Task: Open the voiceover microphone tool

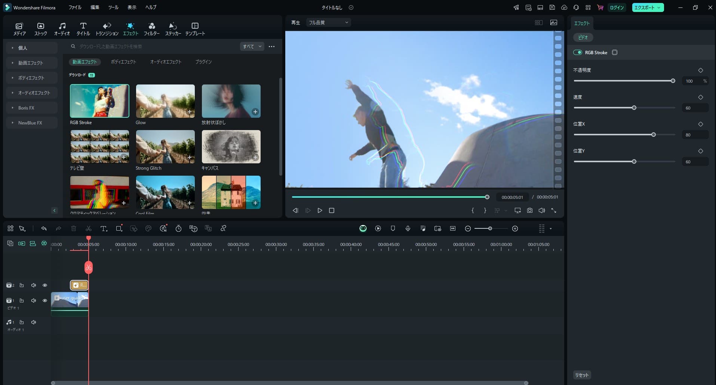Action: tap(408, 228)
